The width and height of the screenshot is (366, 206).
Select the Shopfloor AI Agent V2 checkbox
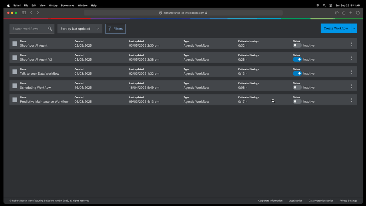coord(15,58)
